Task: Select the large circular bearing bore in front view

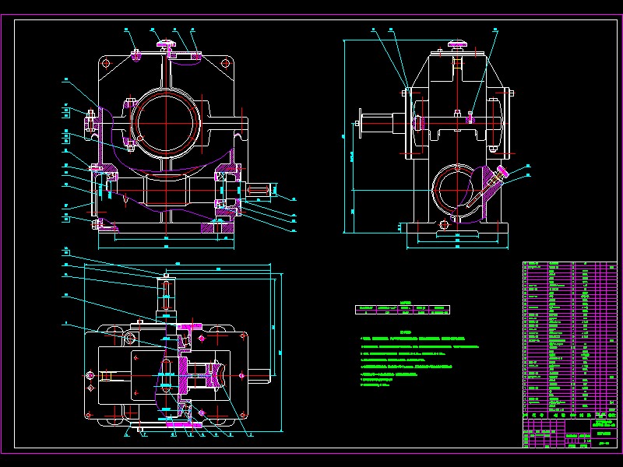Action: pyautogui.click(x=166, y=123)
